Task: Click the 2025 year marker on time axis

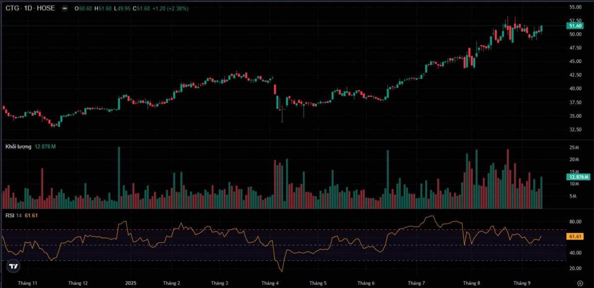Action: point(131,283)
